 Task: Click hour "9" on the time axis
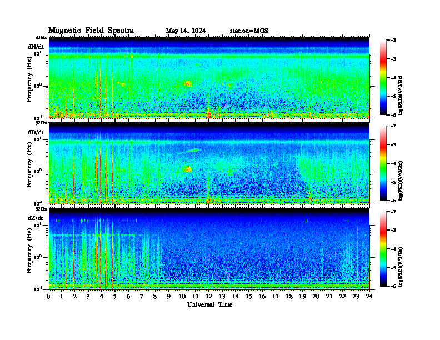point(169,297)
